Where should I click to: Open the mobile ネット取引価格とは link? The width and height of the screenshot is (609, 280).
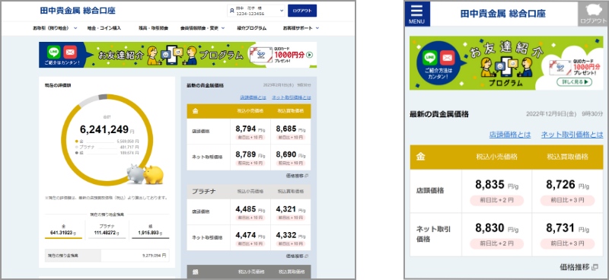point(572,135)
